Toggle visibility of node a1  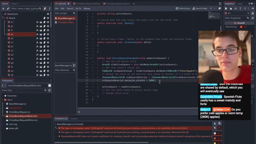48,51
